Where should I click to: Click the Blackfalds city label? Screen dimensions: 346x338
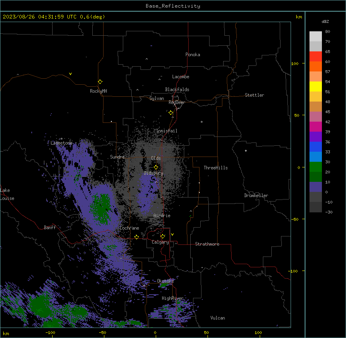point(177,90)
